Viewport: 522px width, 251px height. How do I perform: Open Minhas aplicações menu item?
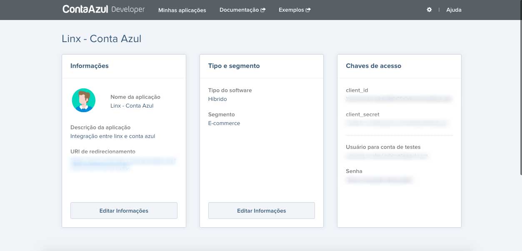tap(182, 10)
